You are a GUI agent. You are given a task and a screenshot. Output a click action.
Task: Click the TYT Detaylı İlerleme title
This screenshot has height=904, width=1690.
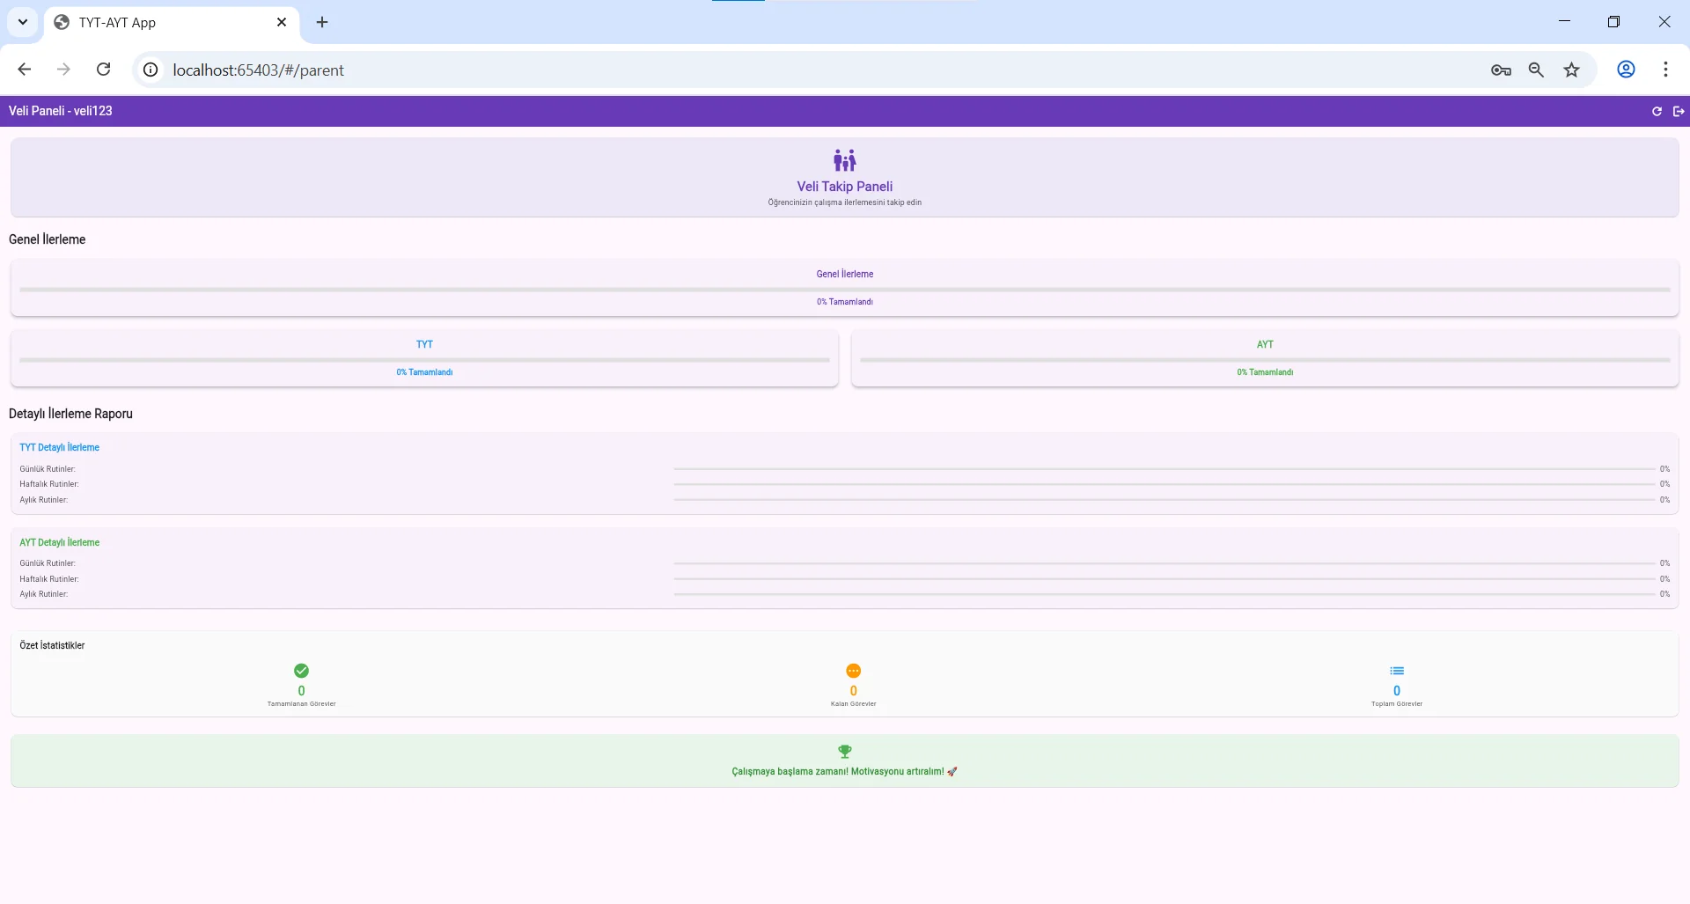60,447
